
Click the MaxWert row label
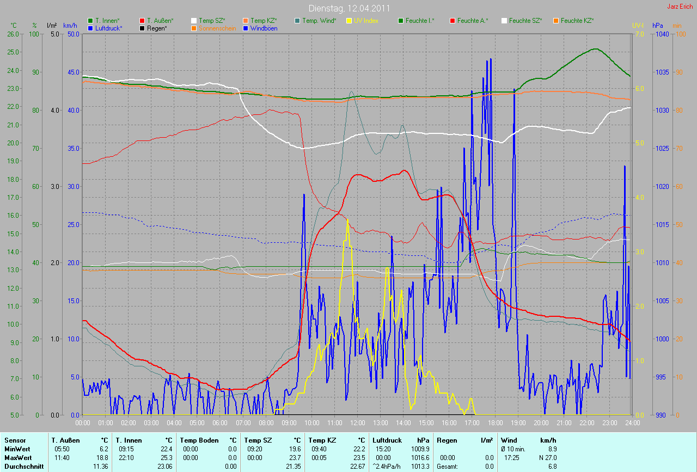(x=17, y=458)
